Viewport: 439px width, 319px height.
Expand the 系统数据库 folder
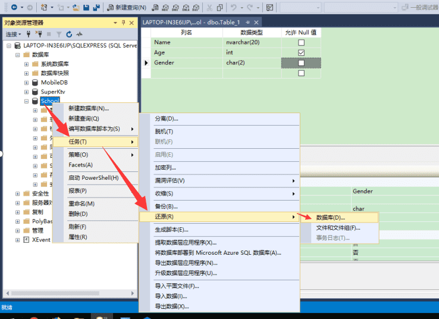pyautogui.click(x=26, y=64)
